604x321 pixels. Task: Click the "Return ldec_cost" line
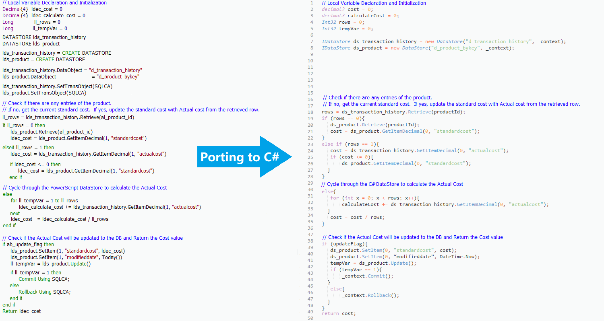point(22,311)
